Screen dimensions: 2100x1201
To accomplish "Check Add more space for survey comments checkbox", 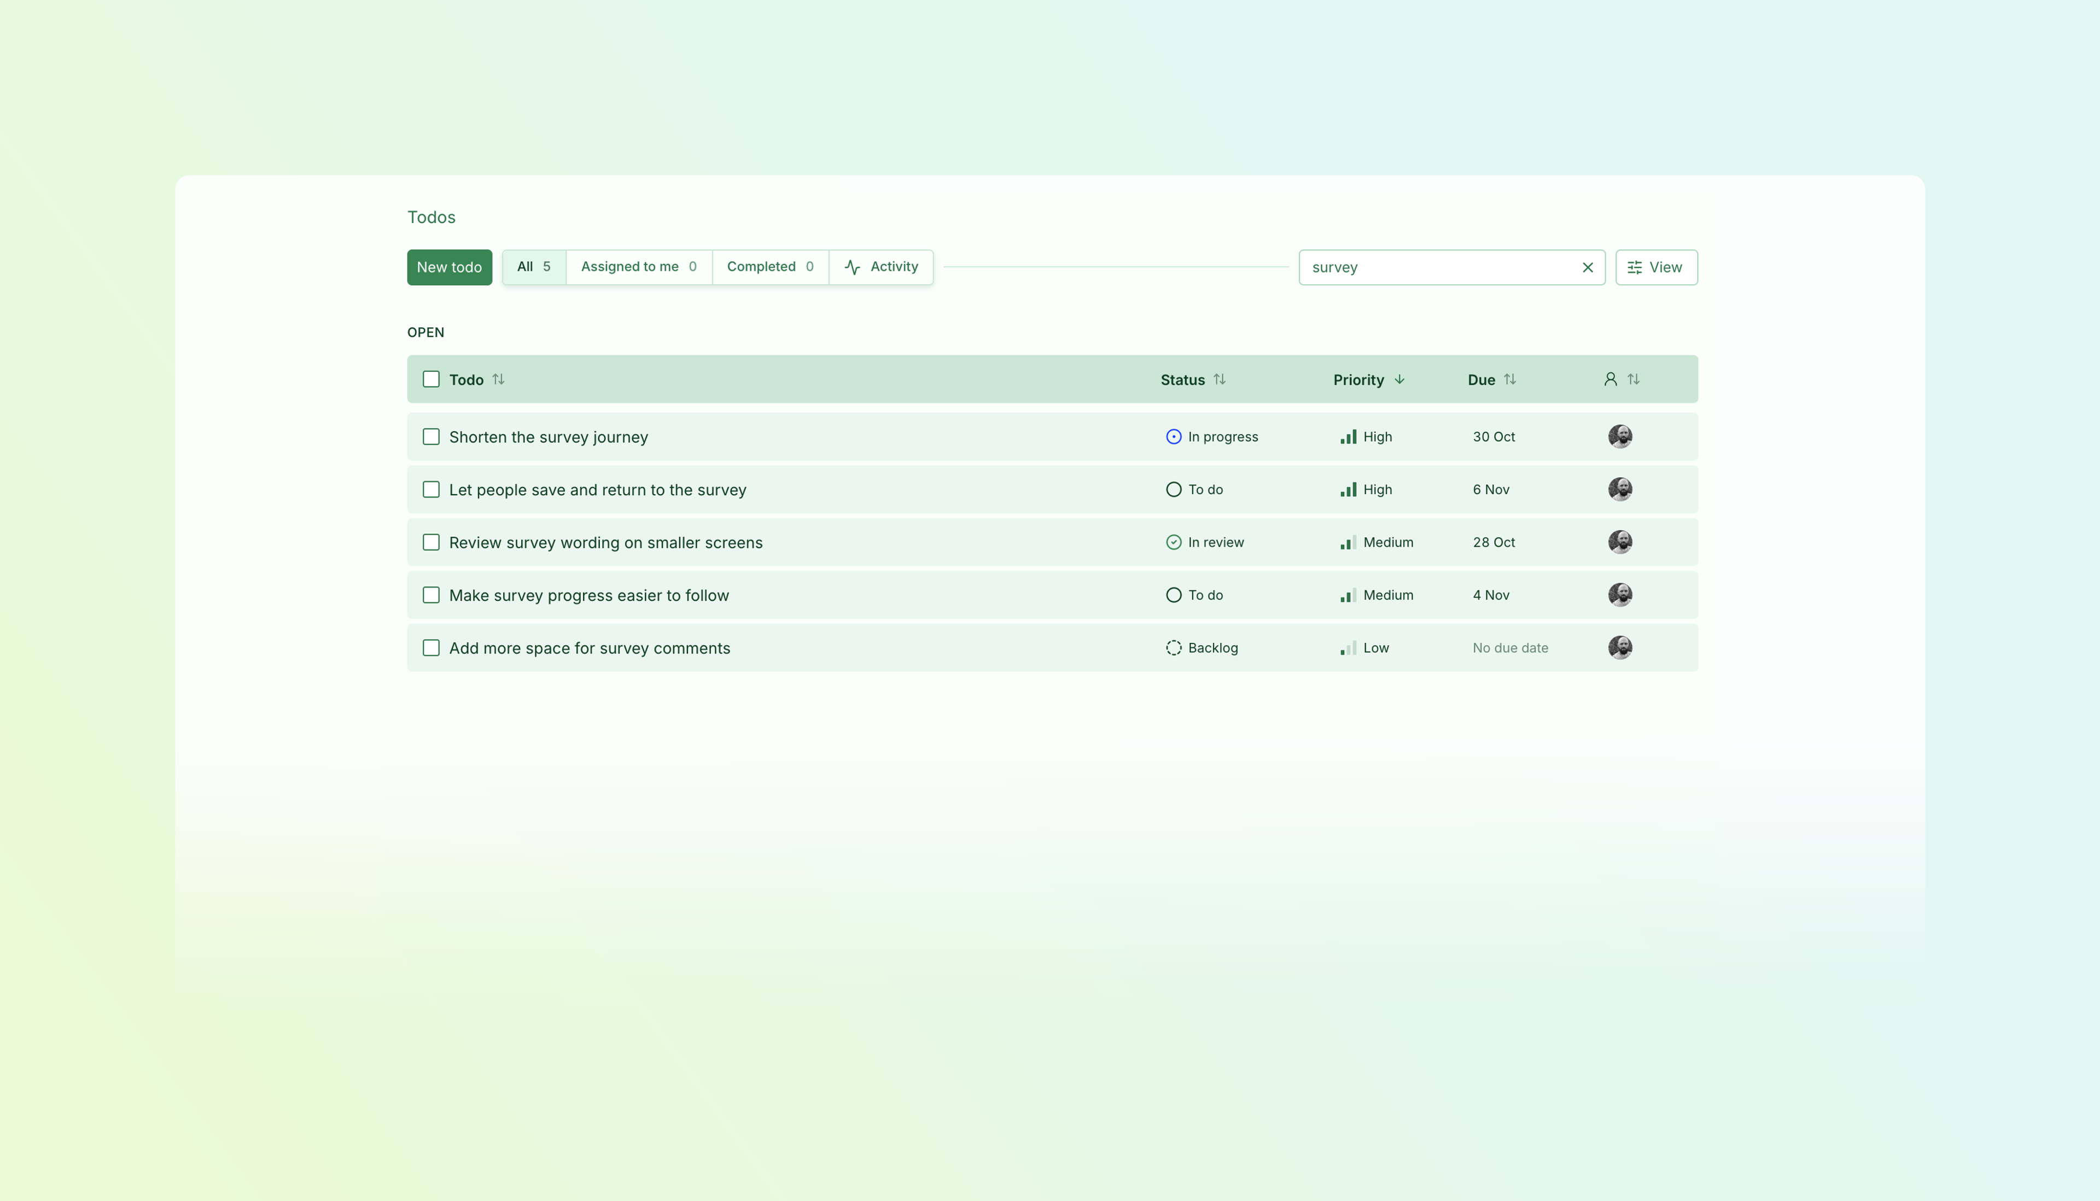I will click(431, 648).
